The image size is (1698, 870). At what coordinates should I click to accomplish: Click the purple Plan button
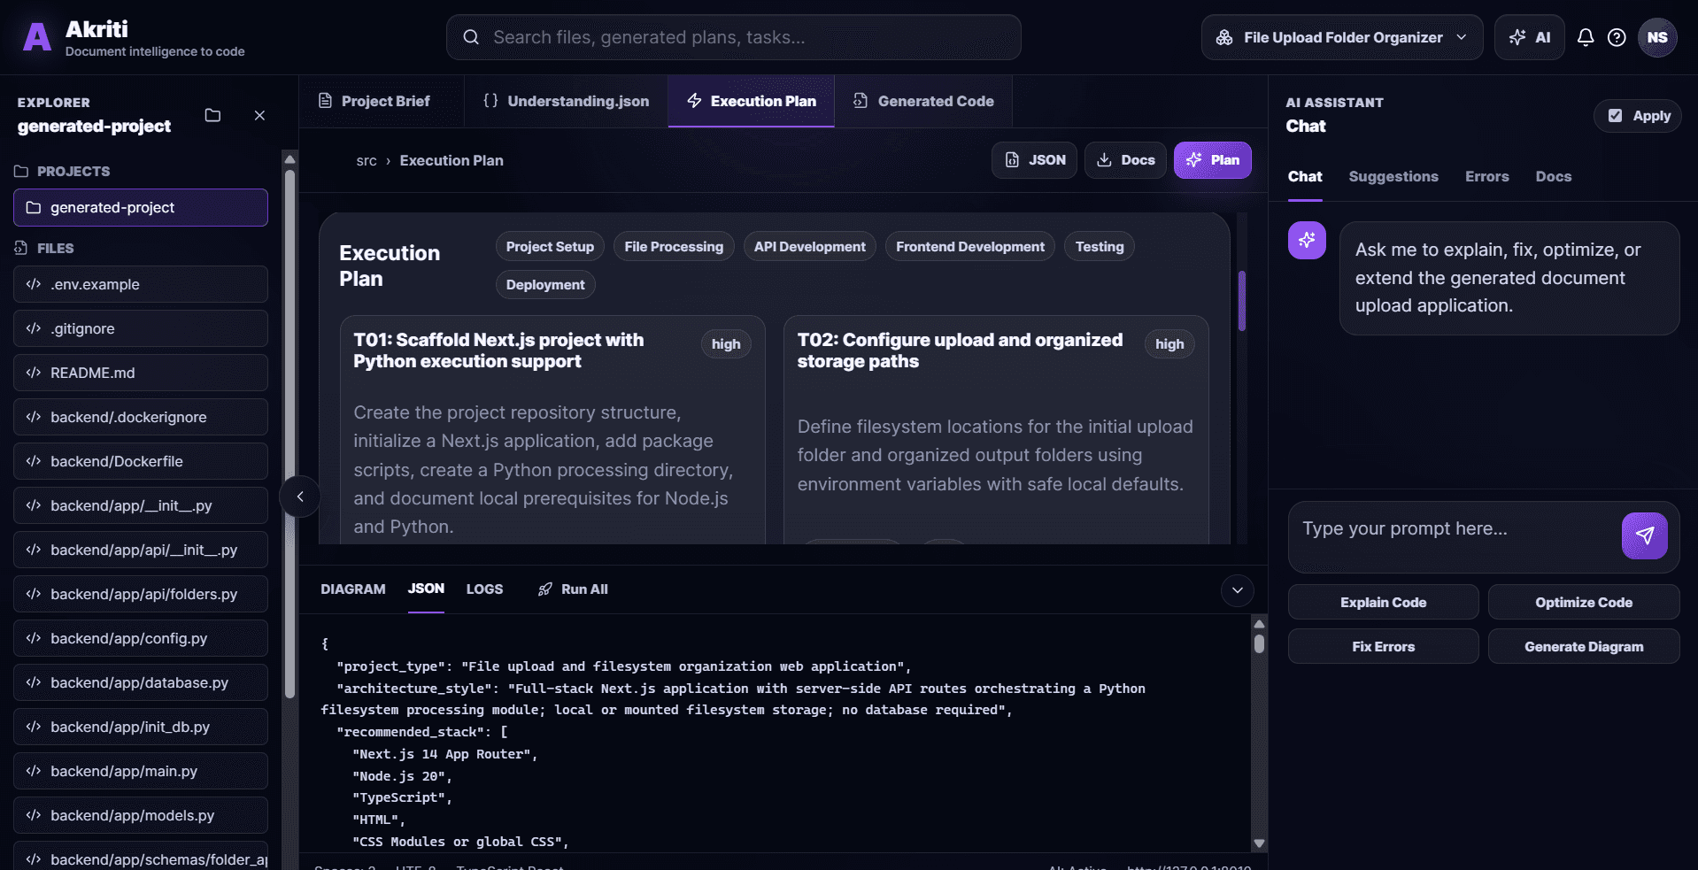(1212, 160)
